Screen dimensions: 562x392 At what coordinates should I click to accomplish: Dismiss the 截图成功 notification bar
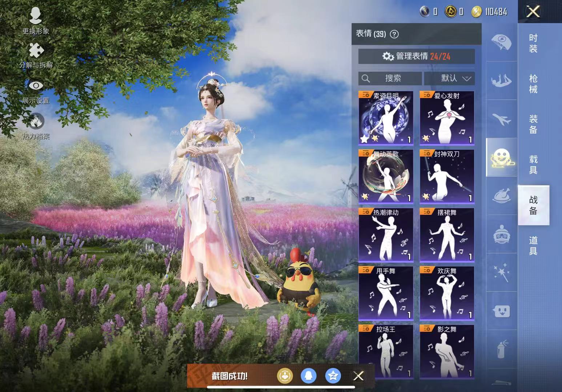pos(358,376)
